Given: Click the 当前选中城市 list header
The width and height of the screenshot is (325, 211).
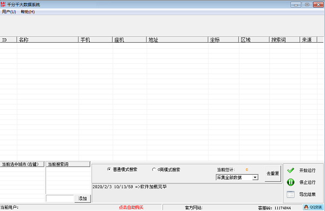Looking at the screenshot, I should pyautogui.click(x=22, y=164).
